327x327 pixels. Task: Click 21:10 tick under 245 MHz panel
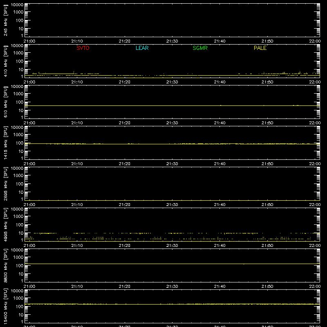[77, 41]
